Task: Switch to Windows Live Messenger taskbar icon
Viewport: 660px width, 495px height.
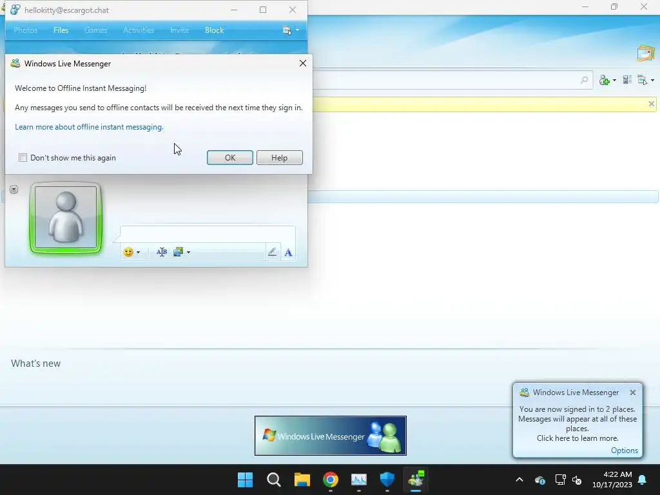Action: 416,480
